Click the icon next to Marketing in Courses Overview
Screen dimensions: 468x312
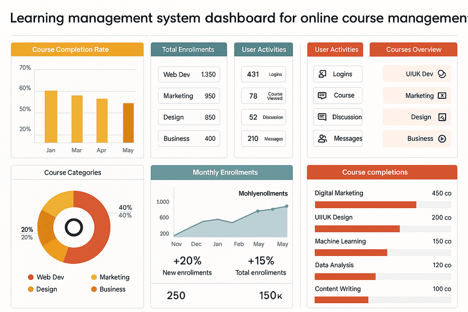pyautogui.click(x=442, y=96)
